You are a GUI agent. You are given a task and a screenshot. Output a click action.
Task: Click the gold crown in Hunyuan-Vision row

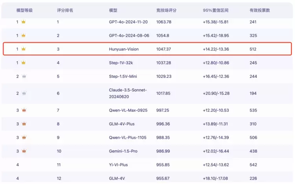pos(24,49)
